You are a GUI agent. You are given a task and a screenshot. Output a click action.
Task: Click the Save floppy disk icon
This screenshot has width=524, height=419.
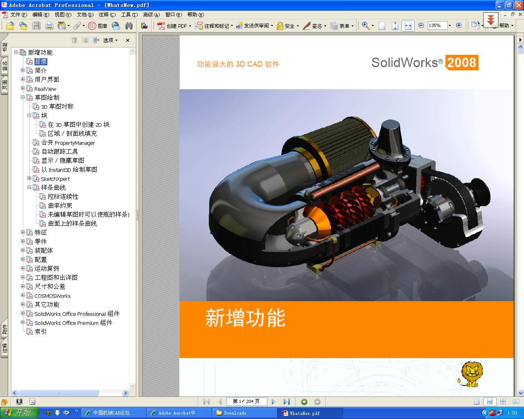pyautogui.click(x=36, y=26)
